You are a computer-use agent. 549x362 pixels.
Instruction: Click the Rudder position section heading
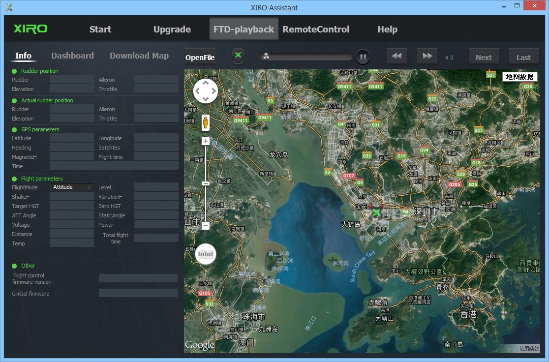[x=39, y=71]
